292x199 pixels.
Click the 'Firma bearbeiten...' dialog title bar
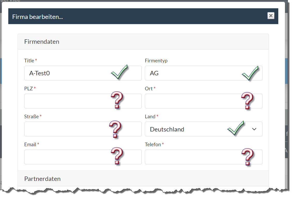[x=129, y=16]
